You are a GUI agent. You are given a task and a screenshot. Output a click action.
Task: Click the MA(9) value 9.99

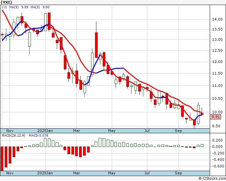click(25, 7)
